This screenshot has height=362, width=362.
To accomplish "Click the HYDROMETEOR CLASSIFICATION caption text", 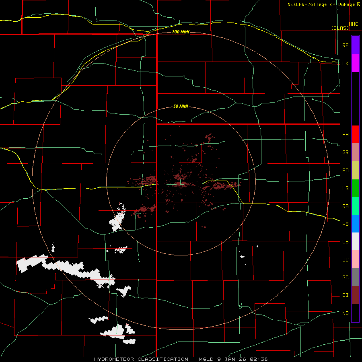I will point(141,359).
